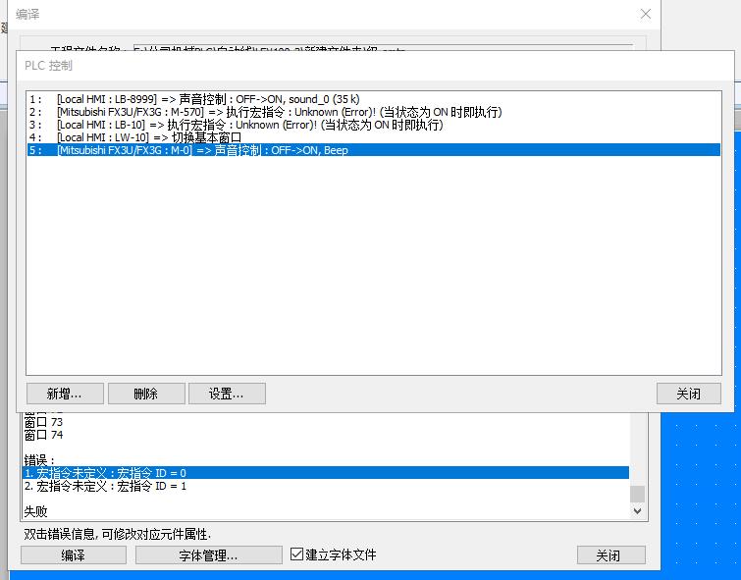Close the PLC 控制 dialog with 关闭
The height and width of the screenshot is (580, 741).
click(x=688, y=394)
